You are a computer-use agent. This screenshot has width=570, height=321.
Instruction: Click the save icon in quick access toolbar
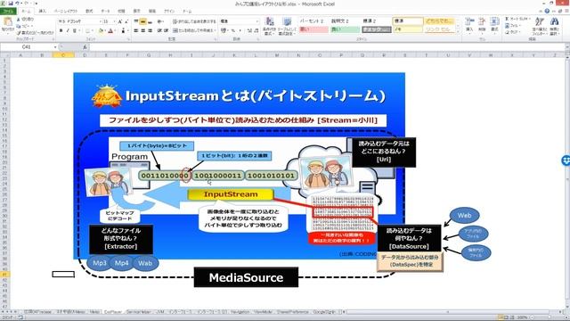click(x=11, y=4)
